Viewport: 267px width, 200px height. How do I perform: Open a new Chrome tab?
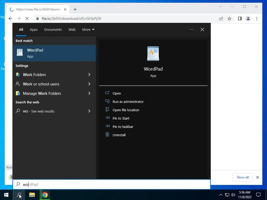[x=75, y=9]
